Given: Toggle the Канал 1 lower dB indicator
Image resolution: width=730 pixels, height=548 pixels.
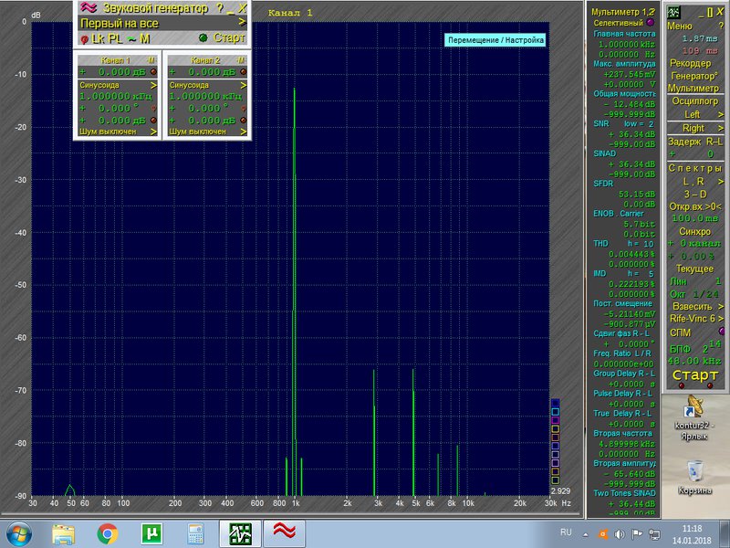Looking at the screenshot, I should 153,121.
